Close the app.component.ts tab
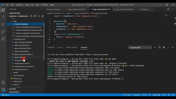Screen dimensions: 176x99 click(x=109, y=9)
